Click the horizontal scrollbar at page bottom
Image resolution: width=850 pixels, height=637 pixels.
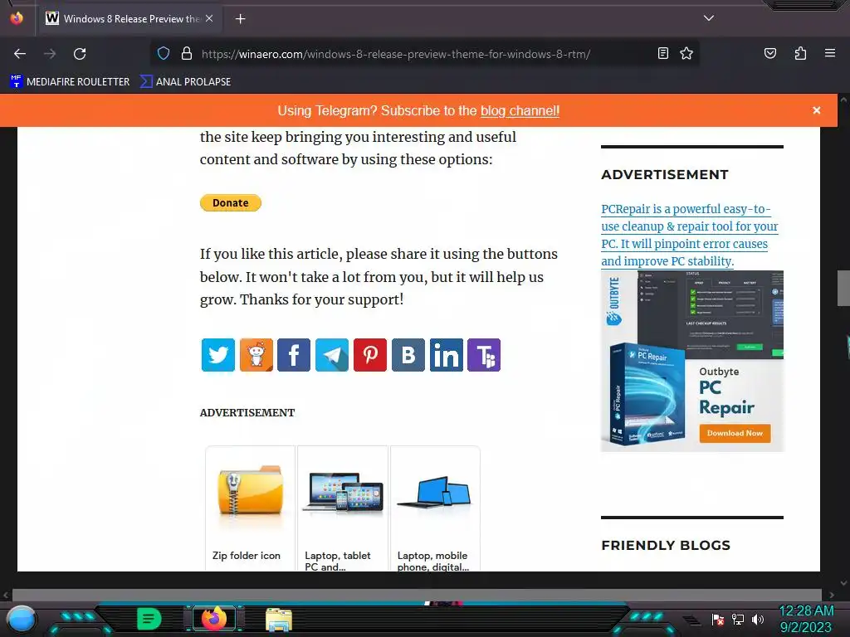coord(417,595)
